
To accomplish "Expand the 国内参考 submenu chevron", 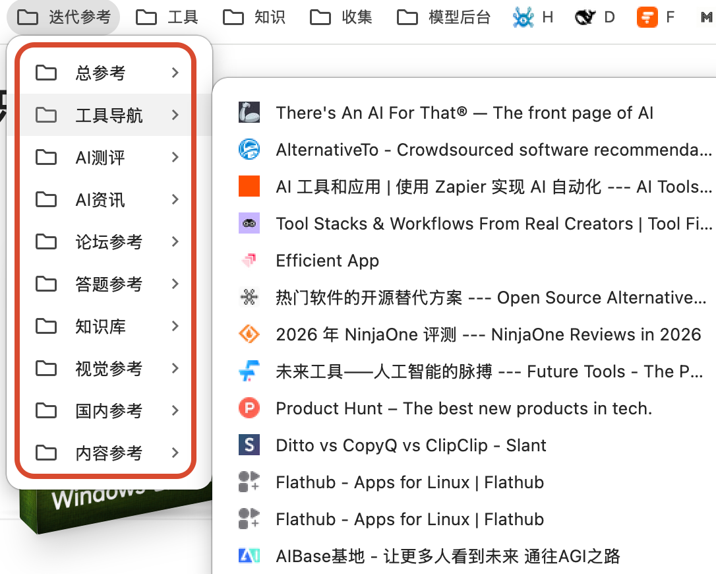I will pyautogui.click(x=175, y=410).
